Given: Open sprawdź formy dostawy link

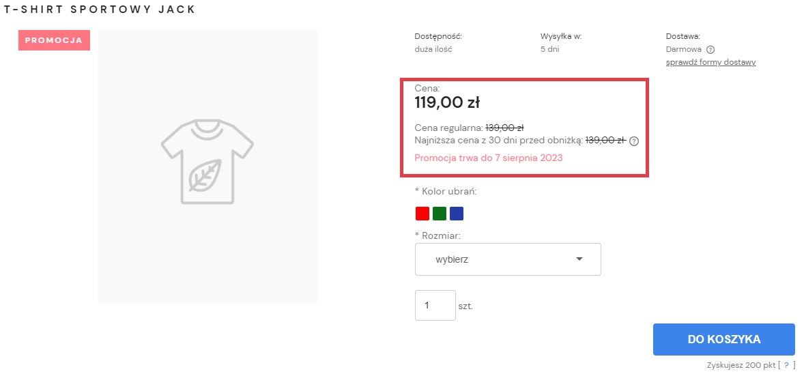Looking at the screenshot, I should 710,63.
